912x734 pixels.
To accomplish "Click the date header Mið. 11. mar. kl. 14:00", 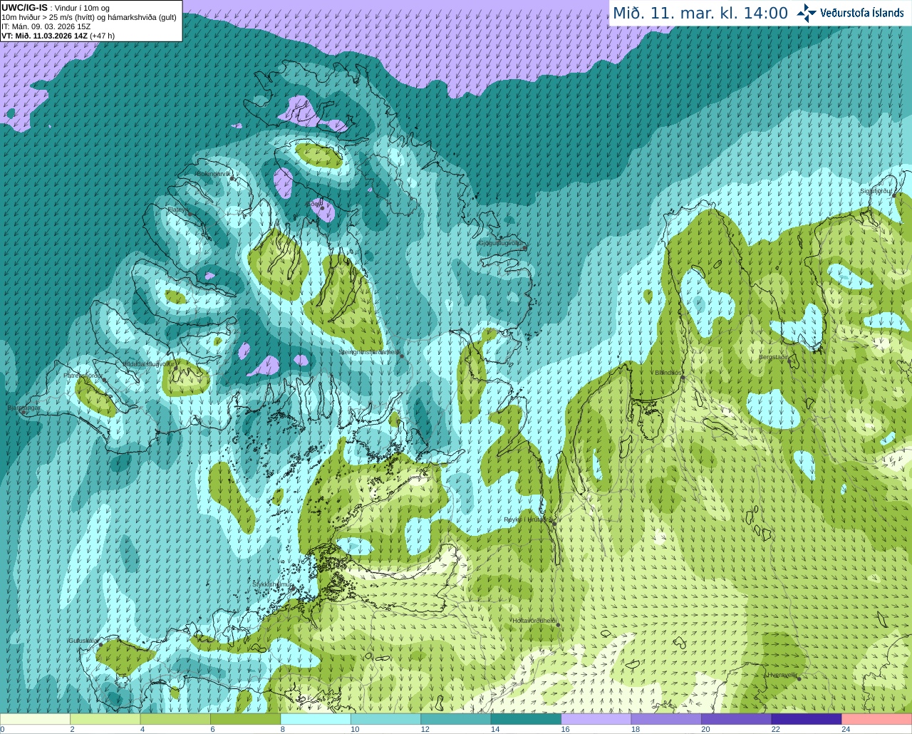I will click(700, 14).
